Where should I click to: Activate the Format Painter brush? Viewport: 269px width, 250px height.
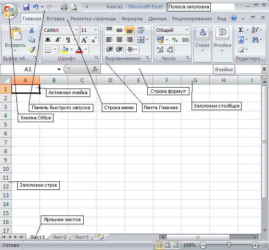(32, 50)
